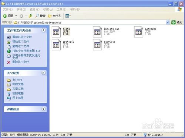Open the Search (搜索) pane

[40, 16]
